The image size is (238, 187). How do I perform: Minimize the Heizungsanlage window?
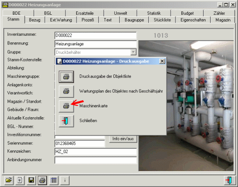pos(220,5)
